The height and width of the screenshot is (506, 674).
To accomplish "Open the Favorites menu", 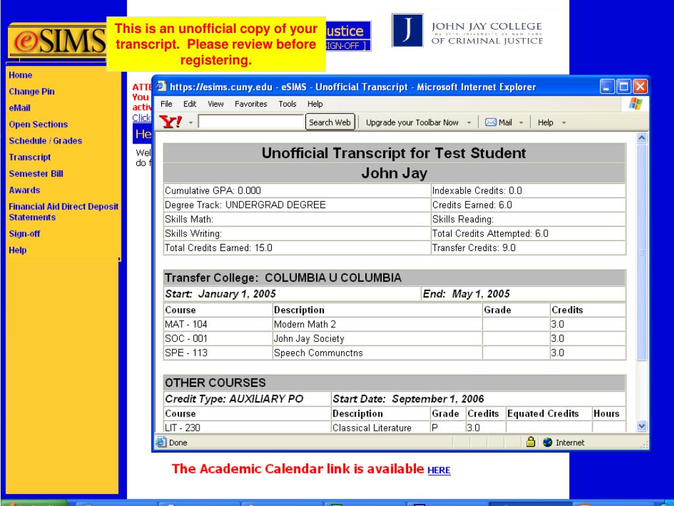I will click(x=251, y=103).
